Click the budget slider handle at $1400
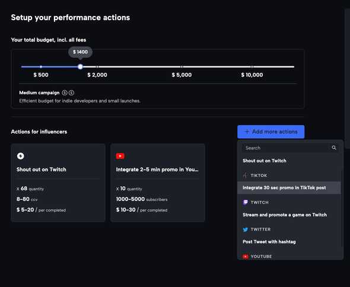The image size is (350, 287). (80, 66)
